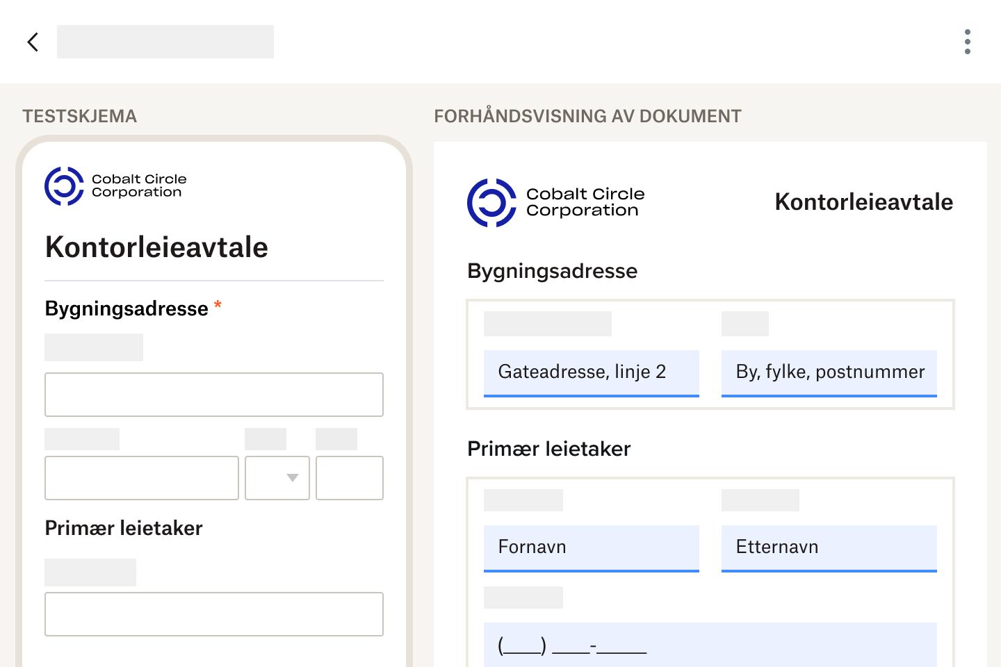Click the Kontorleieavtale heading in the preview
The image size is (1001, 667).
click(863, 202)
